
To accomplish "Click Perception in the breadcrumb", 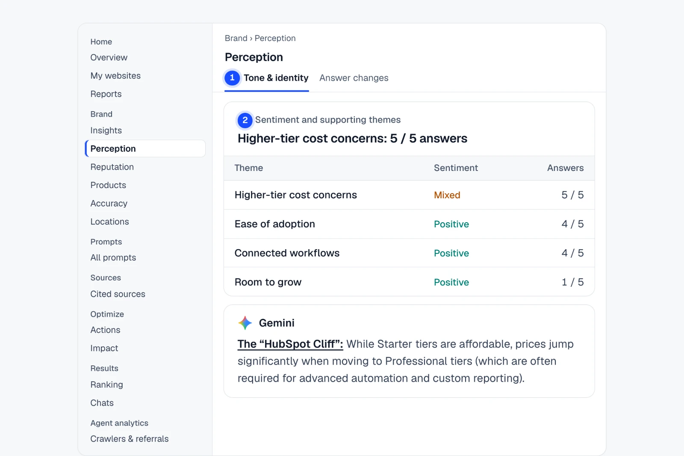I will click(275, 38).
